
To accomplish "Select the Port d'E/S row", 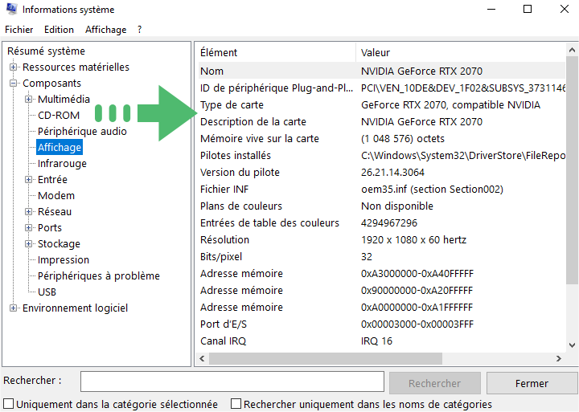I will pos(382,324).
